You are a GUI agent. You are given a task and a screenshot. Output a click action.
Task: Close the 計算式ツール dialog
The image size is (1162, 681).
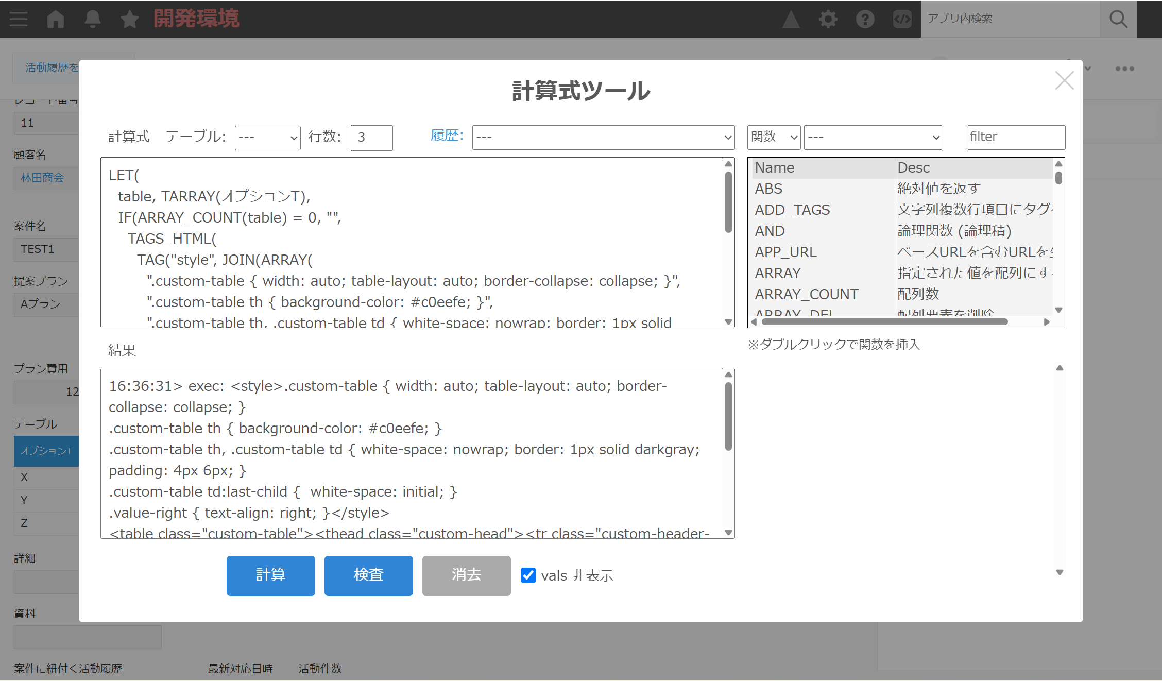point(1064,80)
